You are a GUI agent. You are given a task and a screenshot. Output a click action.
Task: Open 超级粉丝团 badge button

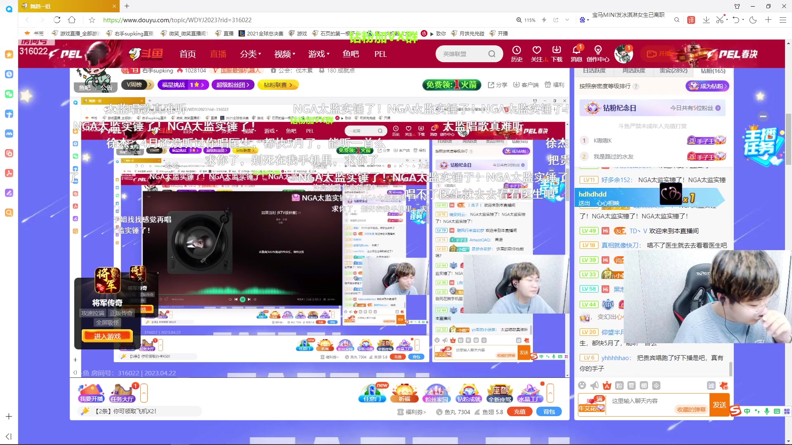coord(233,85)
